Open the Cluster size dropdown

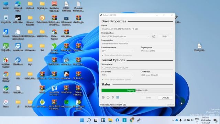157,75
